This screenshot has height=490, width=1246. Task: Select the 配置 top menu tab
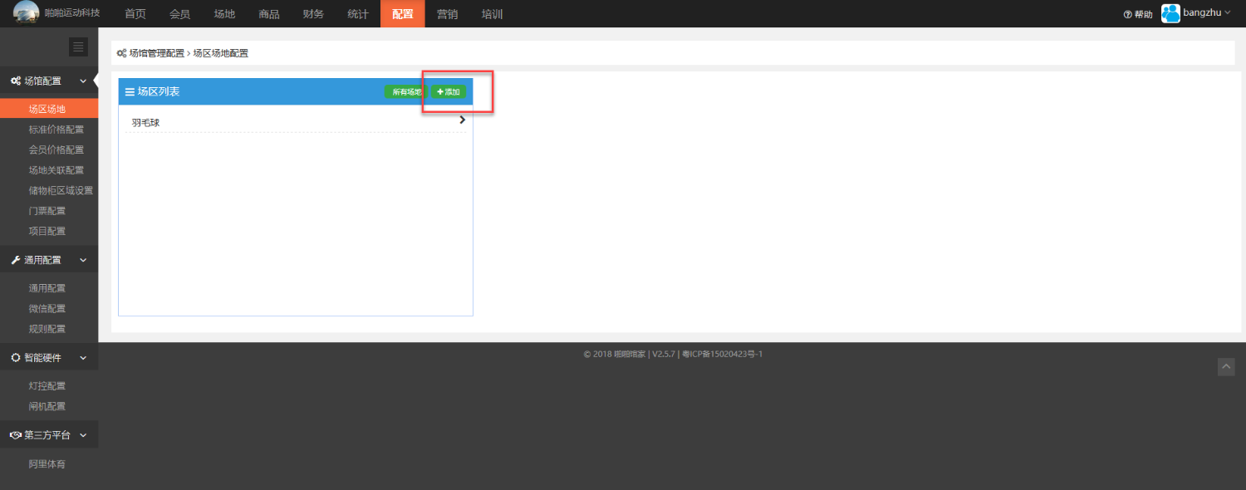coord(403,14)
